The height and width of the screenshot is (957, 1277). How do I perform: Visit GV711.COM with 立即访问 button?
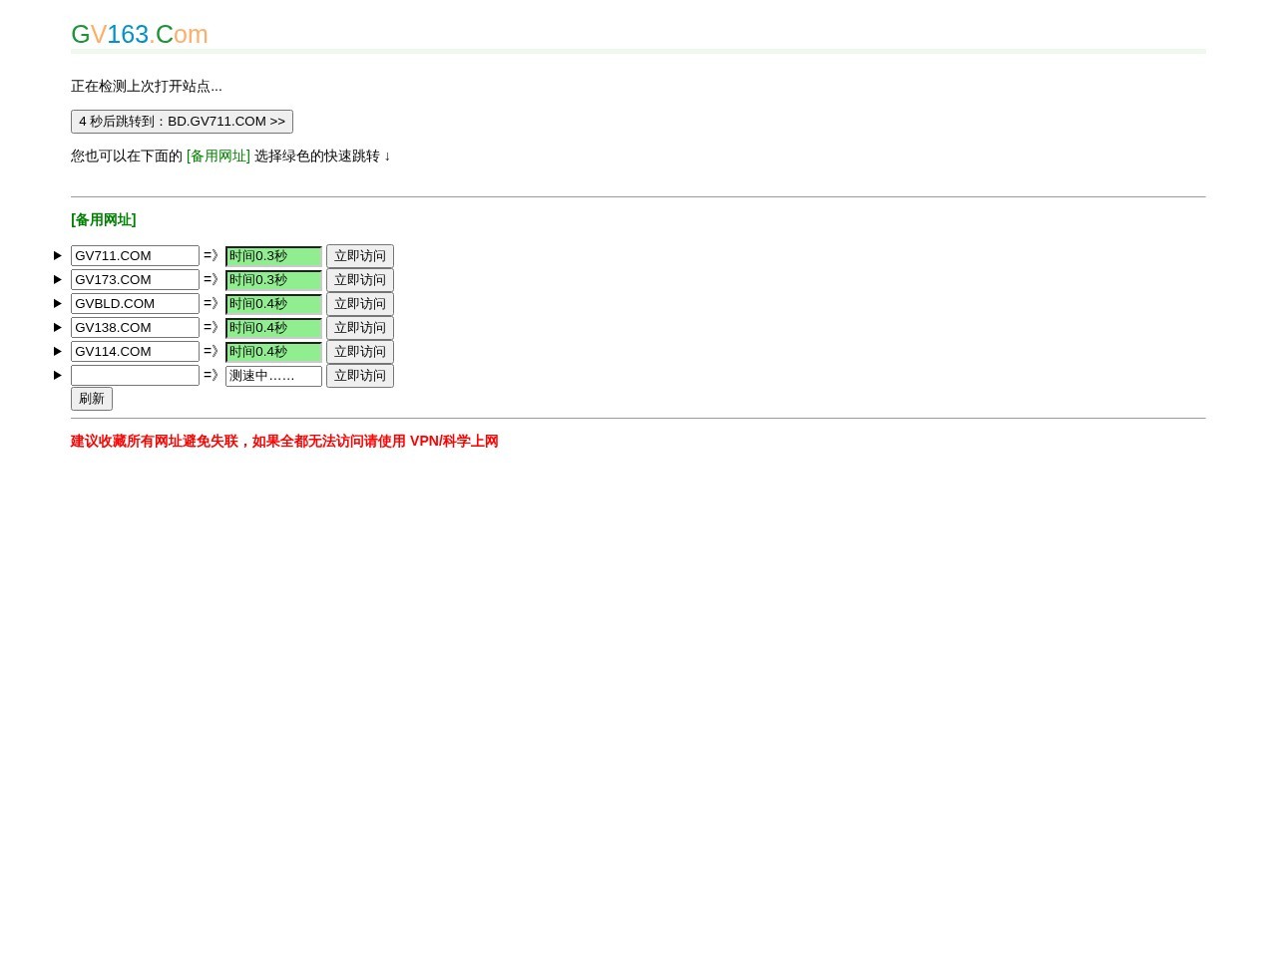click(360, 256)
